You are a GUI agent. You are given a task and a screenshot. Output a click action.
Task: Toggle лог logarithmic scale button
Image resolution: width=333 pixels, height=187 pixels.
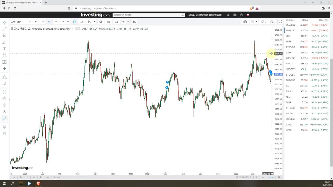point(263,177)
